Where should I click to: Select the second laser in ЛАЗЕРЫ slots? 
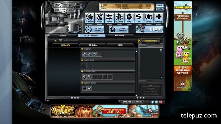point(89,54)
